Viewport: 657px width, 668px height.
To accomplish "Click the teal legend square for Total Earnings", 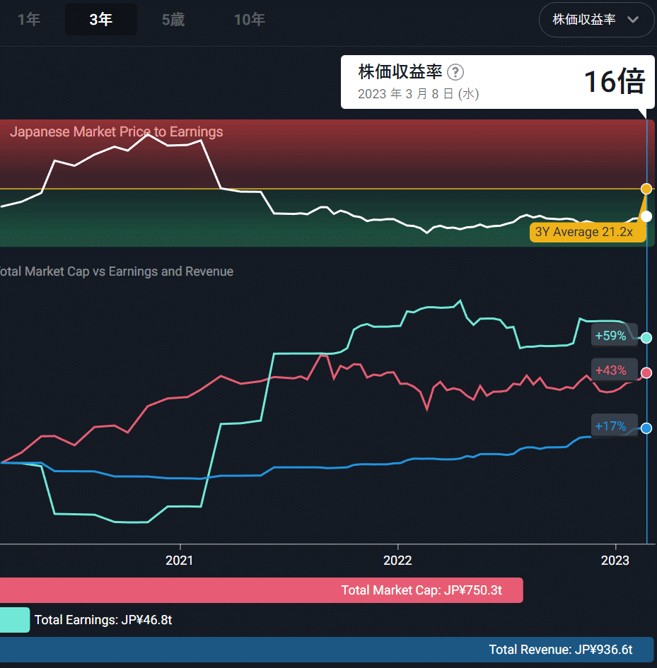I will [x=15, y=619].
